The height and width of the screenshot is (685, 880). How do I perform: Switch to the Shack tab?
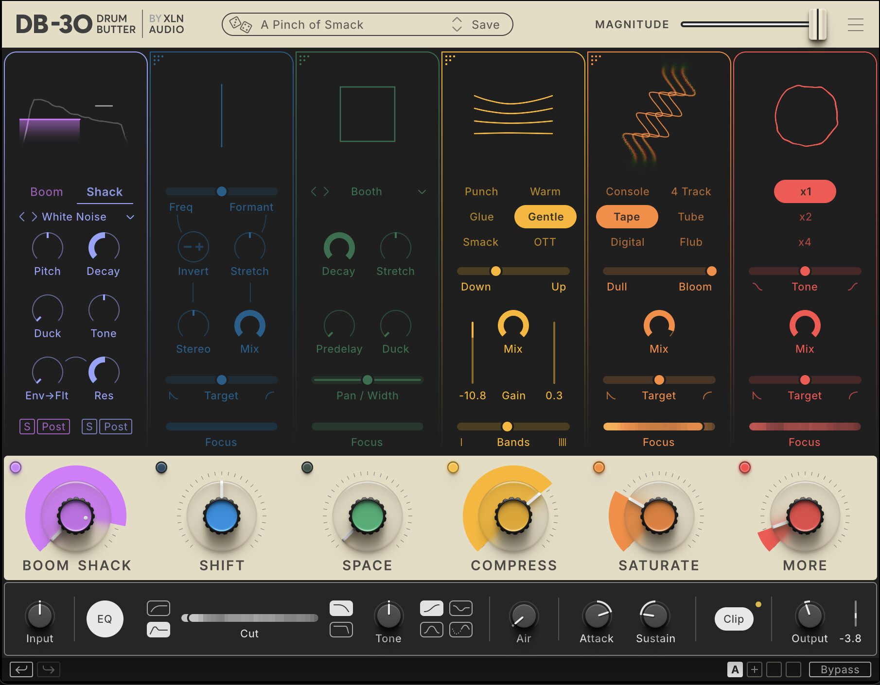tap(105, 192)
